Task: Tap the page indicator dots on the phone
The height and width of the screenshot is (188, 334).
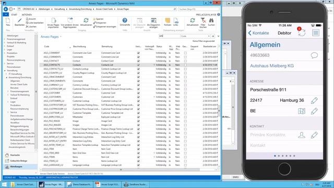Action: coord(284,156)
